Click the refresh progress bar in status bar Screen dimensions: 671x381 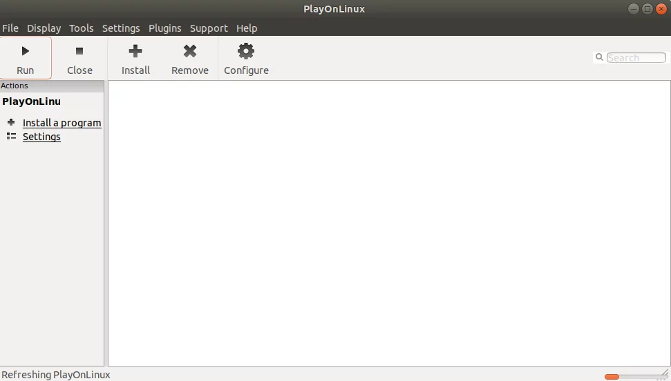[632, 377]
